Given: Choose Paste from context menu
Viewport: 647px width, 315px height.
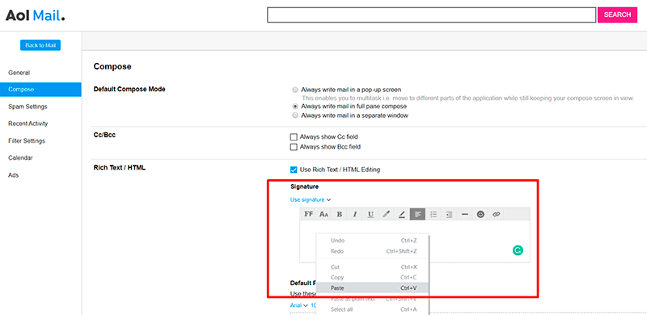Looking at the screenshot, I should (x=373, y=288).
